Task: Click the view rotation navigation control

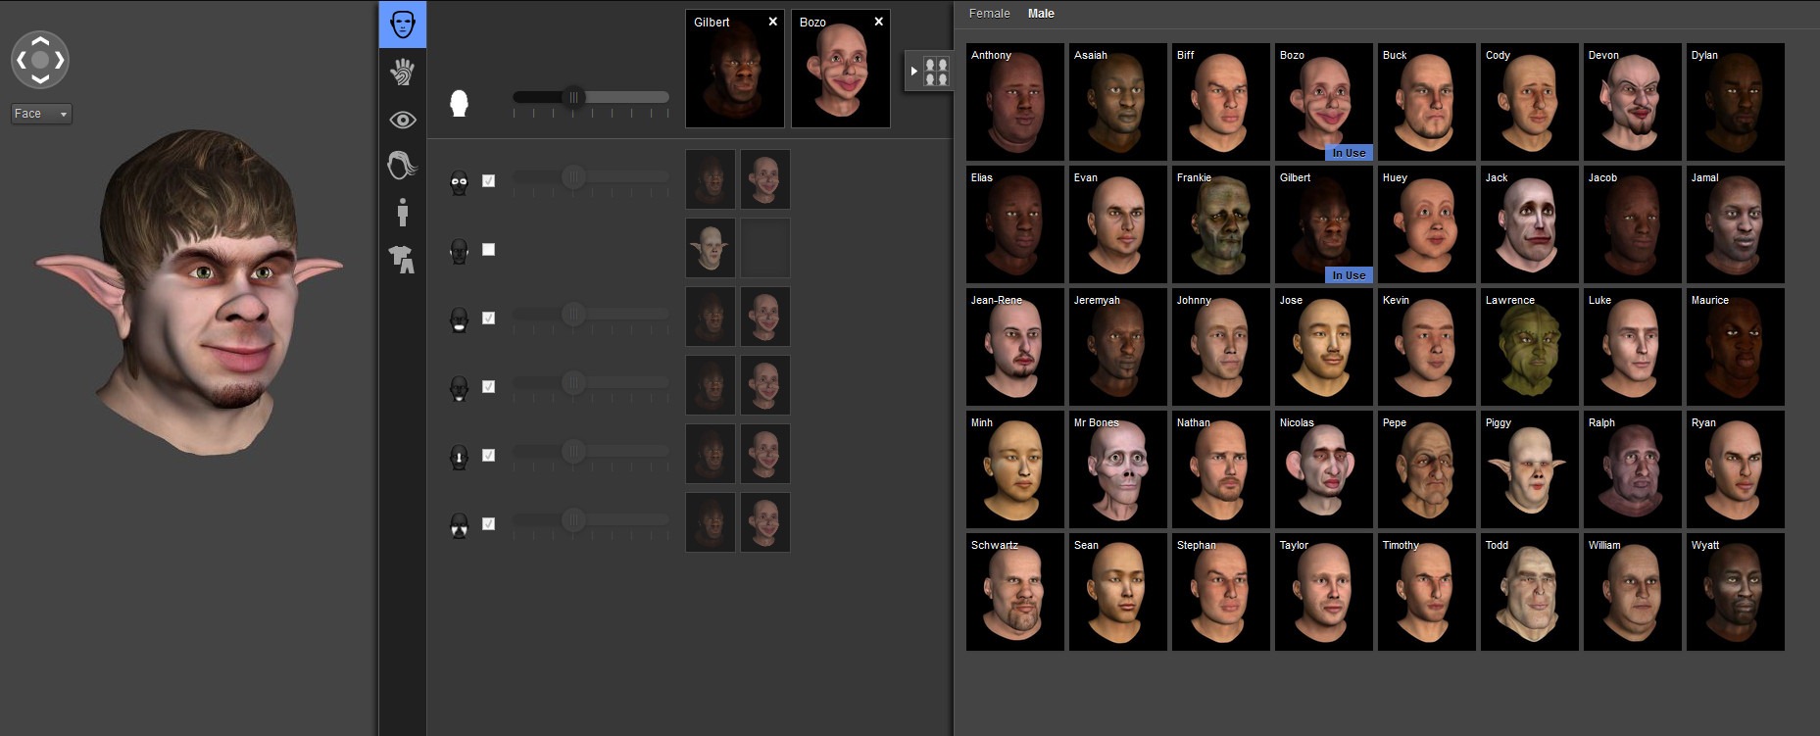Action: click(x=40, y=60)
